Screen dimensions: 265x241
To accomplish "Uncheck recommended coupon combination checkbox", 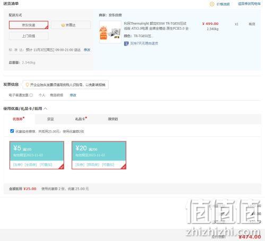I will pyautogui.click(x=12, y=131).
